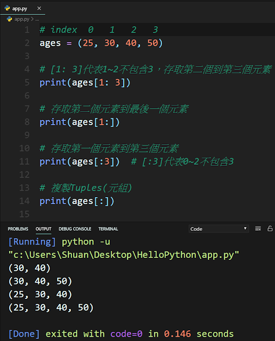Screen dimensions: 275x341
Task: Click line number 5 in gutter
Action: 27,83
